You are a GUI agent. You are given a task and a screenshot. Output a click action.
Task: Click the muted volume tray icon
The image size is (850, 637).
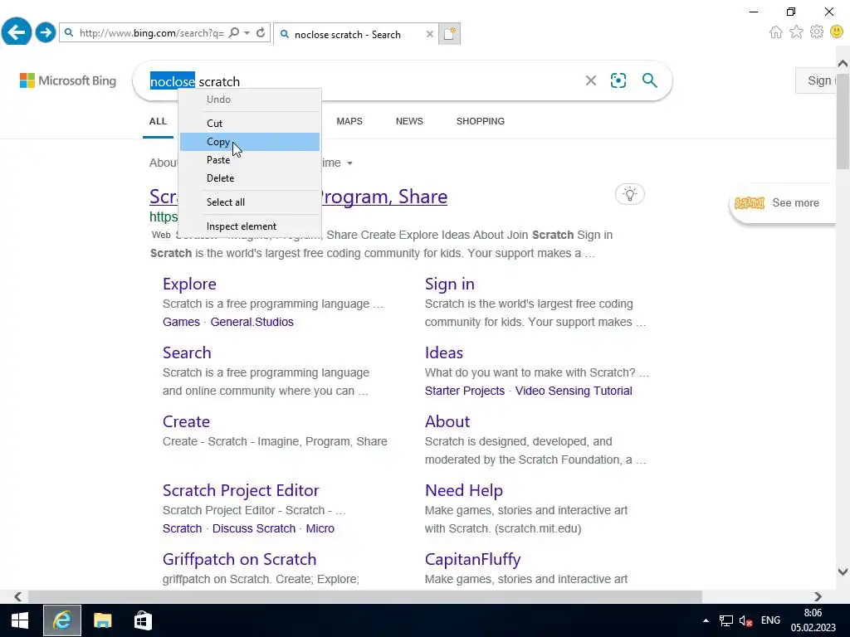[746, 620]
